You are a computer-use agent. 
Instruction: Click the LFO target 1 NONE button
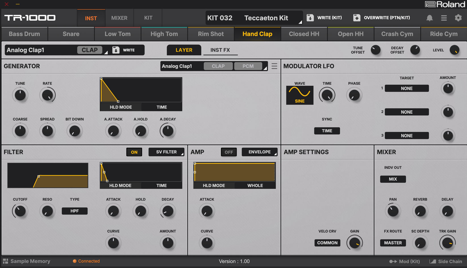[406, 88]
